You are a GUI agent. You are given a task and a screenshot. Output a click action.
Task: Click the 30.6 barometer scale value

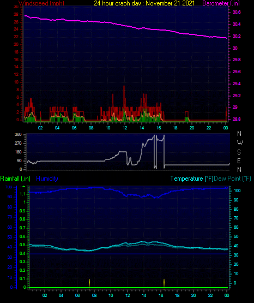coord(237,12)
